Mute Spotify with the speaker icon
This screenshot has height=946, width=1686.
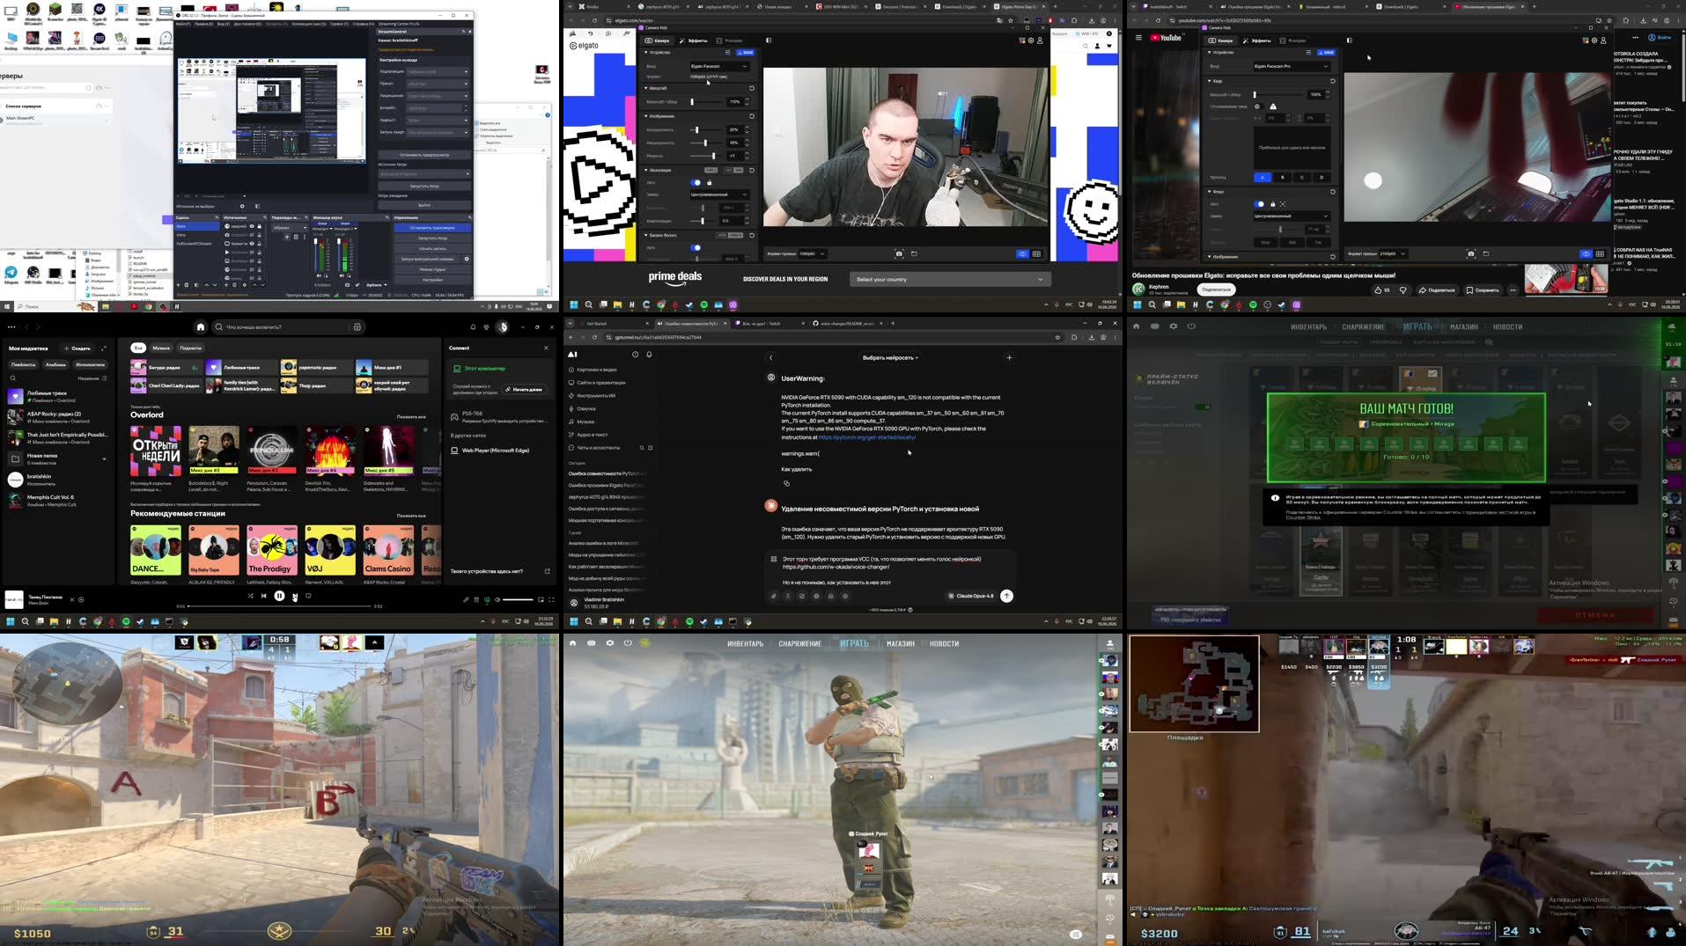point(497,600)
